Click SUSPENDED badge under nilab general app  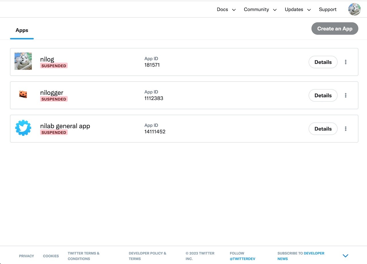pos(54,132)
